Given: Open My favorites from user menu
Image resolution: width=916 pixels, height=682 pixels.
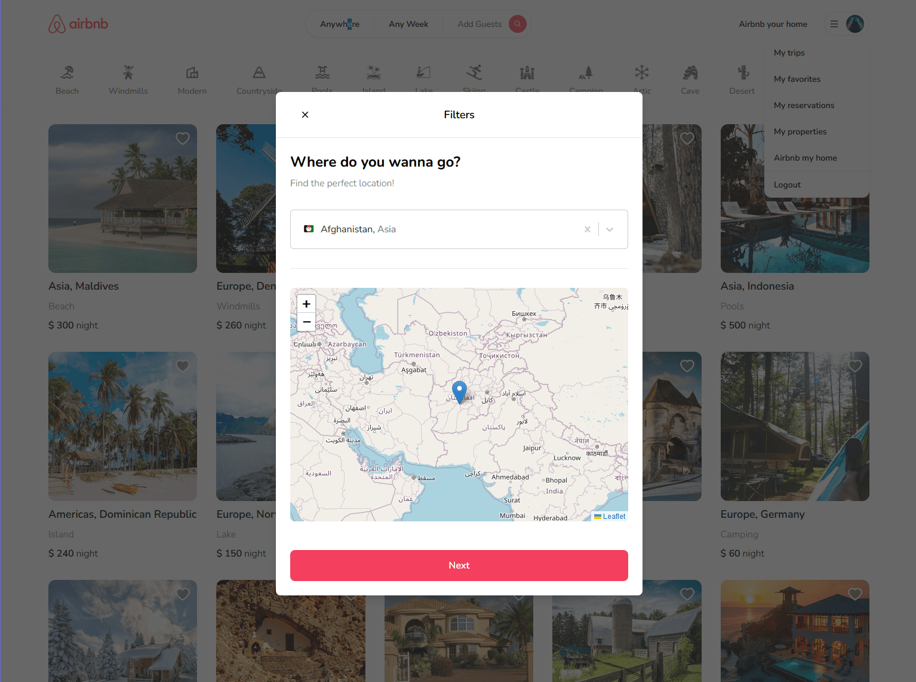Looking at the screenshot, I should [x=797, y=79].
